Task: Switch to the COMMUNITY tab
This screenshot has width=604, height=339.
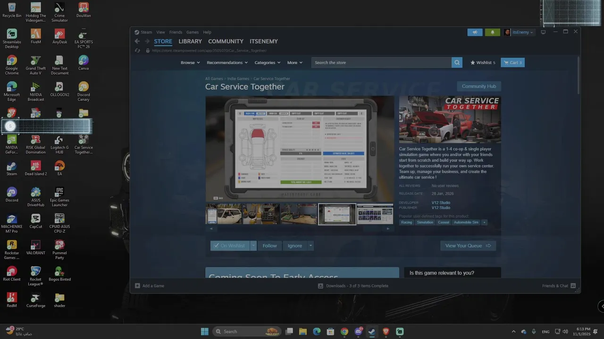Action: click(226, 41)
